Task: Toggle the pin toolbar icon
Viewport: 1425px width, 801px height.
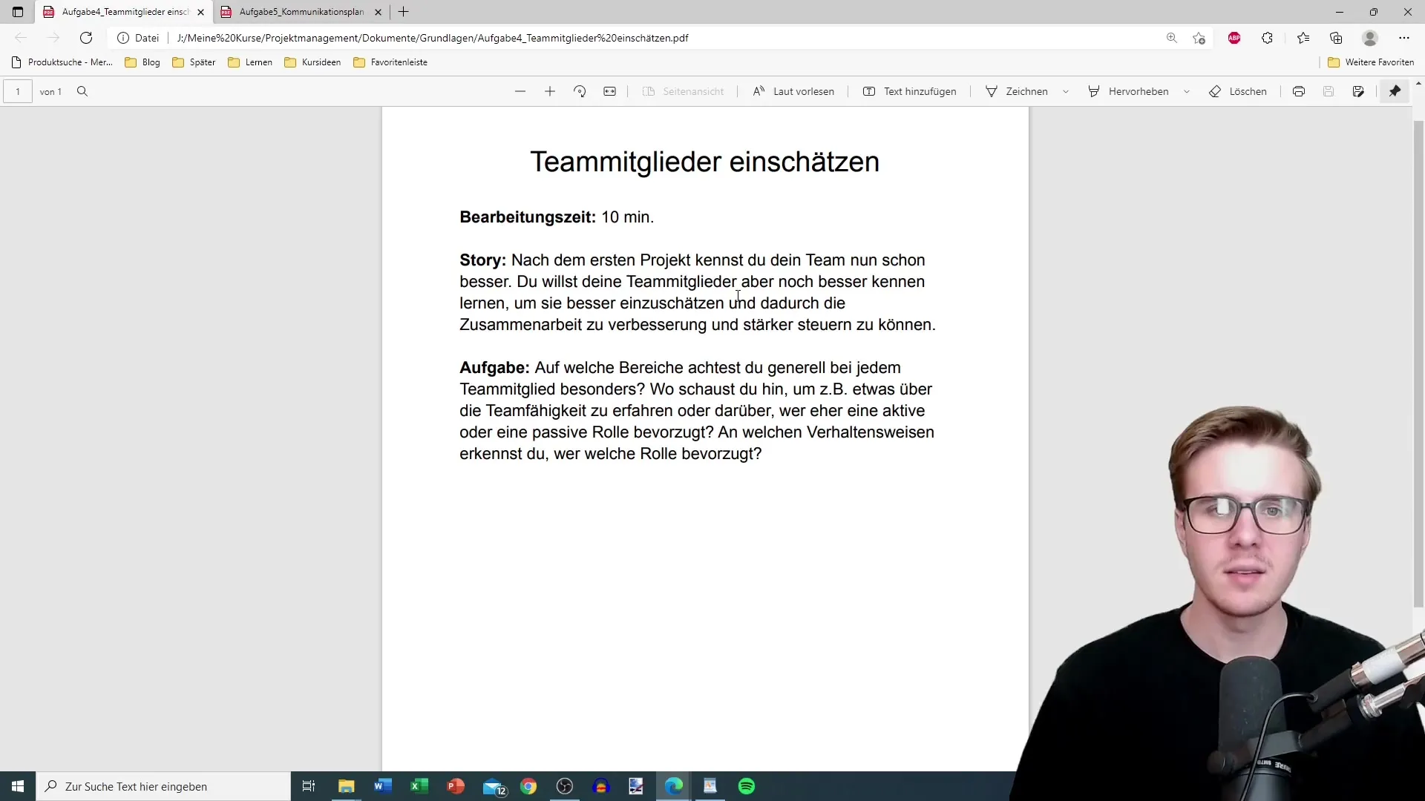Action: click(1395, 91)
